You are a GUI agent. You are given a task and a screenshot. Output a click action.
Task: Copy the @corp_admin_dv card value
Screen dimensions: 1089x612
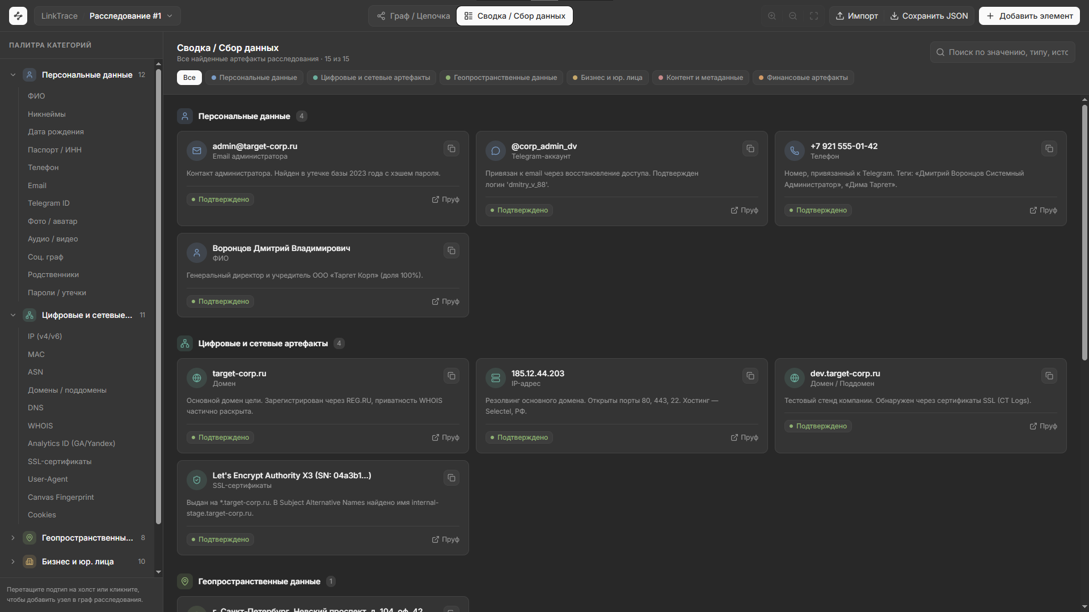coord(750,148)
